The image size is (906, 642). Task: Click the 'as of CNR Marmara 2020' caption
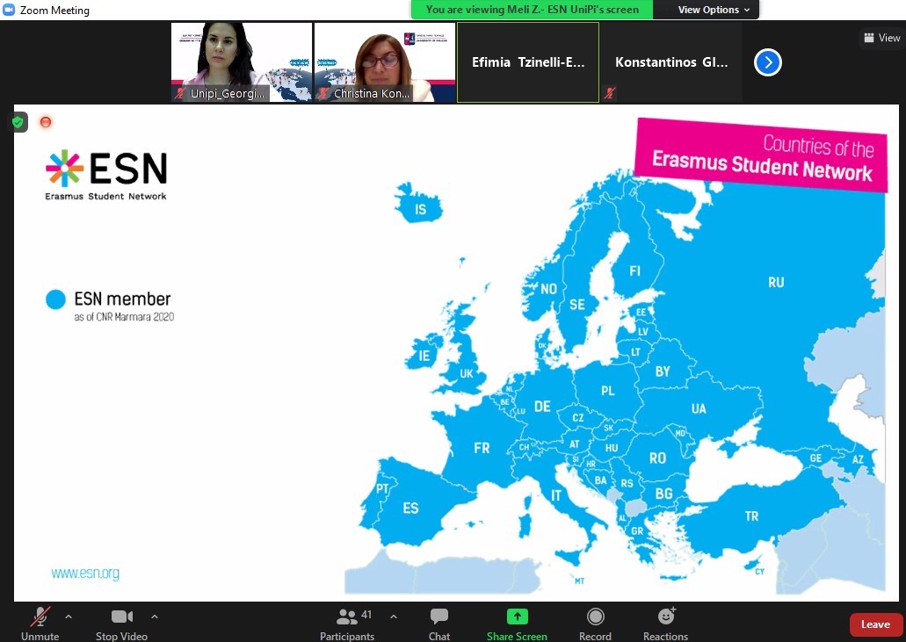(x=124, y=317)
